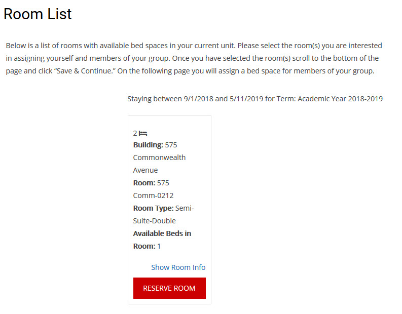Image resolution: width=402 pixels, height=314 pixels.
Task: Click the bed count number 2
Action: coord(135,133)
